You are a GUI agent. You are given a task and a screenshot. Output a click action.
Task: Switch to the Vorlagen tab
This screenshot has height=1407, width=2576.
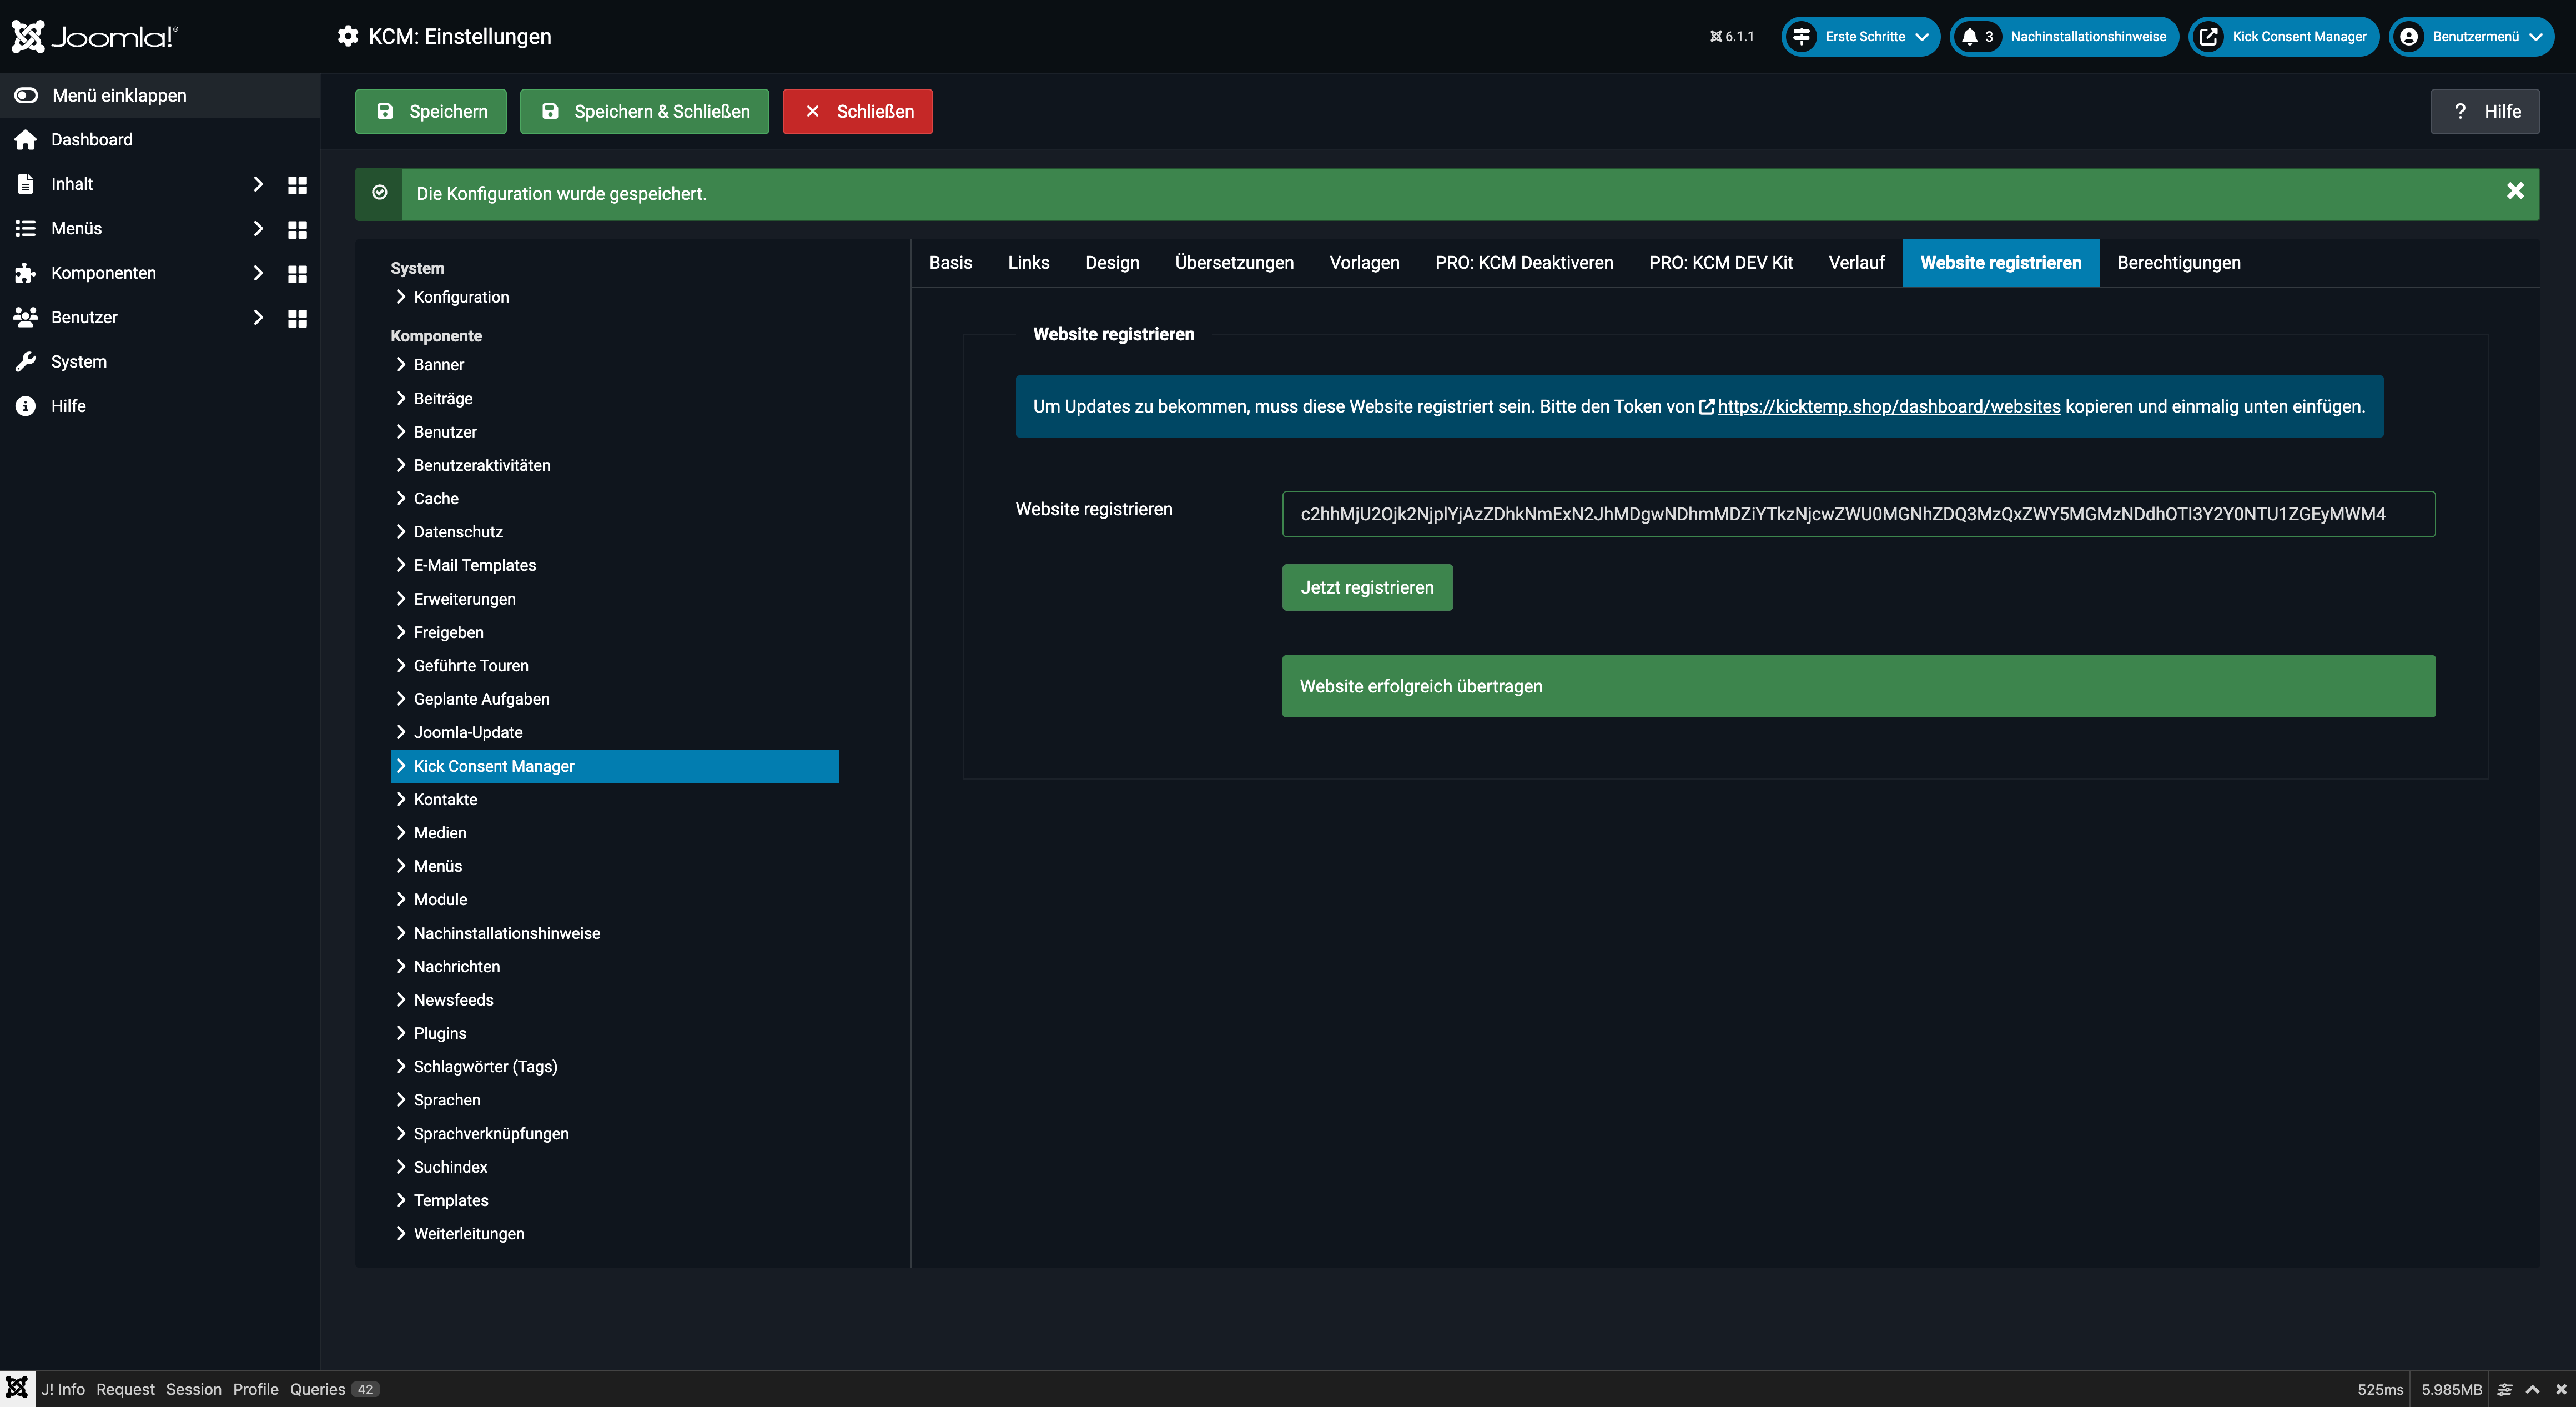[1364, 263]
